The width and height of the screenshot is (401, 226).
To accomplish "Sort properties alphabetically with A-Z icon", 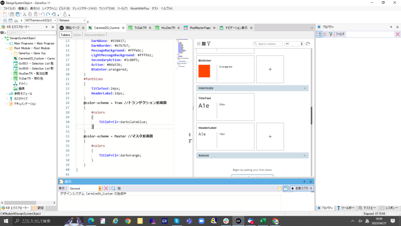I will [325, 34].
